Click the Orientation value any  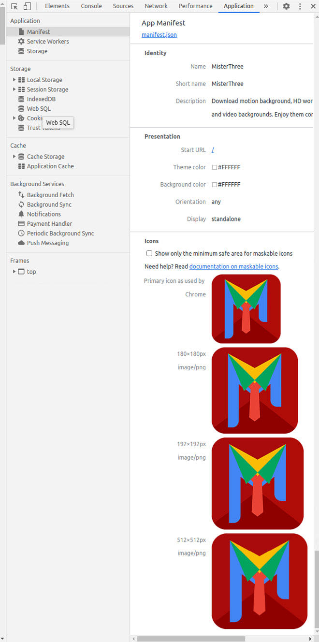(216, 202)
